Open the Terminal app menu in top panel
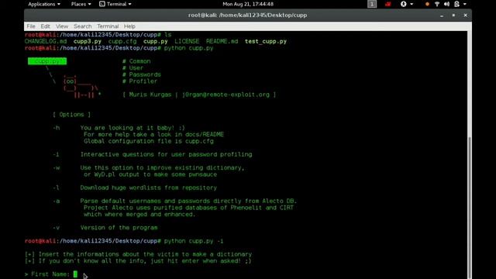Image resolution: width=496 pixels, height=279 pixels. (115, 4)
